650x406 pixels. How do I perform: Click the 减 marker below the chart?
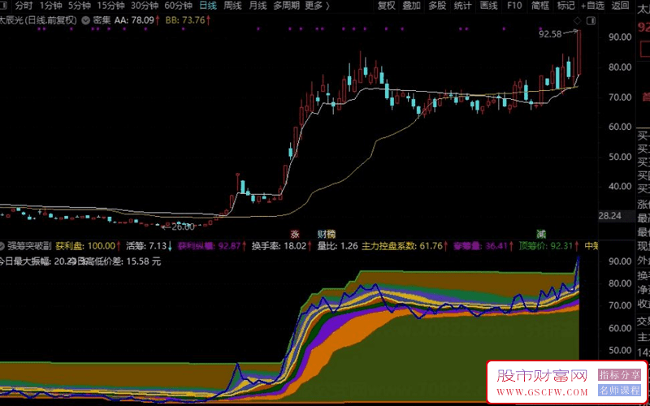tap(541, 234)
